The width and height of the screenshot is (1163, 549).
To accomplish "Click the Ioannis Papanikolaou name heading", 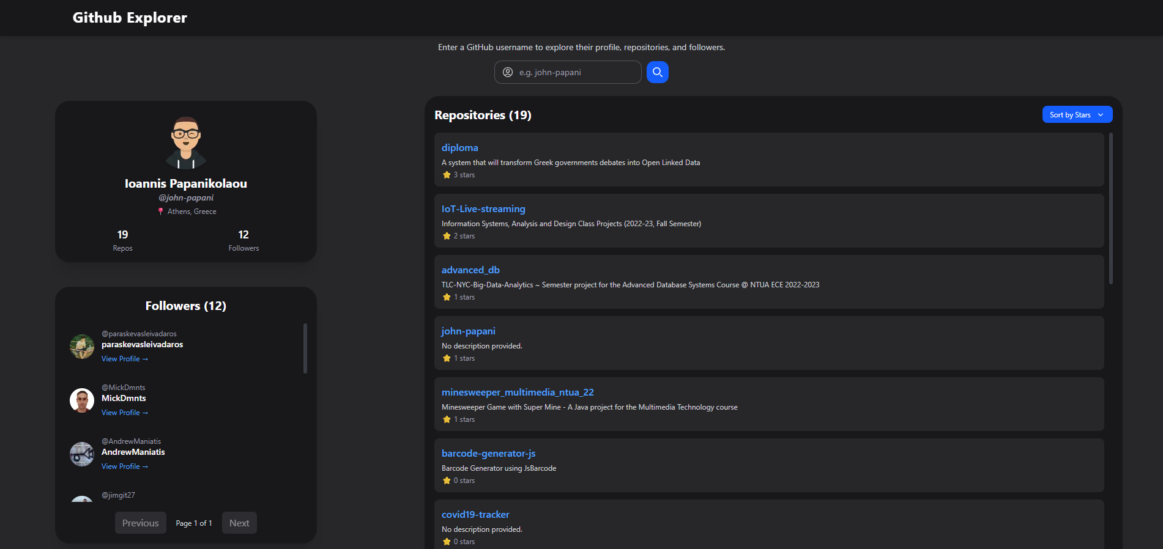I will coord(186,183).
